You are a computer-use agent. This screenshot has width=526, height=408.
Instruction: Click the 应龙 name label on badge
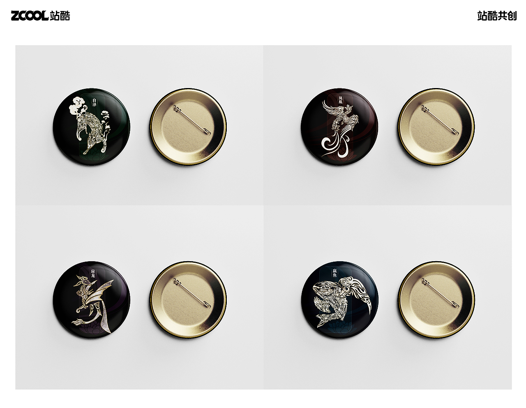[x=93, y=273]
